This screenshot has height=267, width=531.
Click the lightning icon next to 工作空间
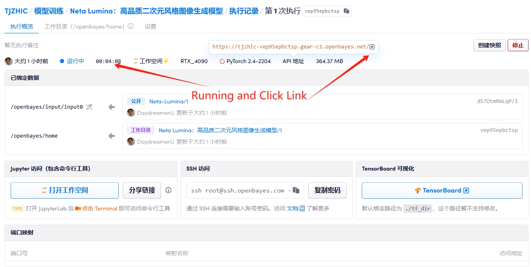pyautogui.click(x=166, y=61)
